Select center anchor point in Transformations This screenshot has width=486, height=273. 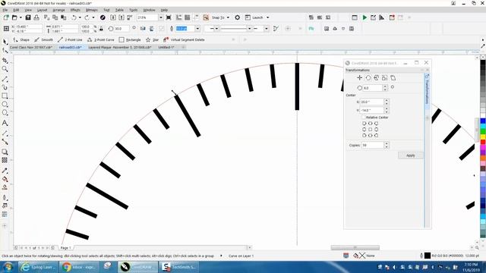[x=370, y=130]
